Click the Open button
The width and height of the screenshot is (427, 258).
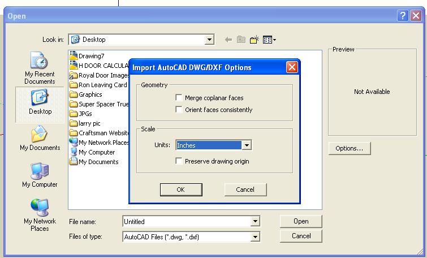[x=301, y=221]
